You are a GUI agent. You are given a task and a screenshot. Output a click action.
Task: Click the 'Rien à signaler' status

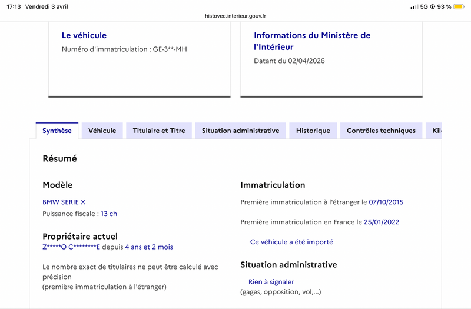click(x=271, y=282)
